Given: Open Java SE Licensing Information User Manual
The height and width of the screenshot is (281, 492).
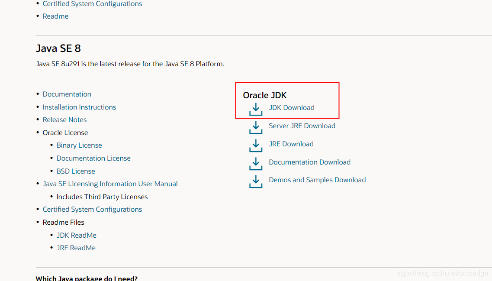Looking at the screenshot, I should coord(110,184).
